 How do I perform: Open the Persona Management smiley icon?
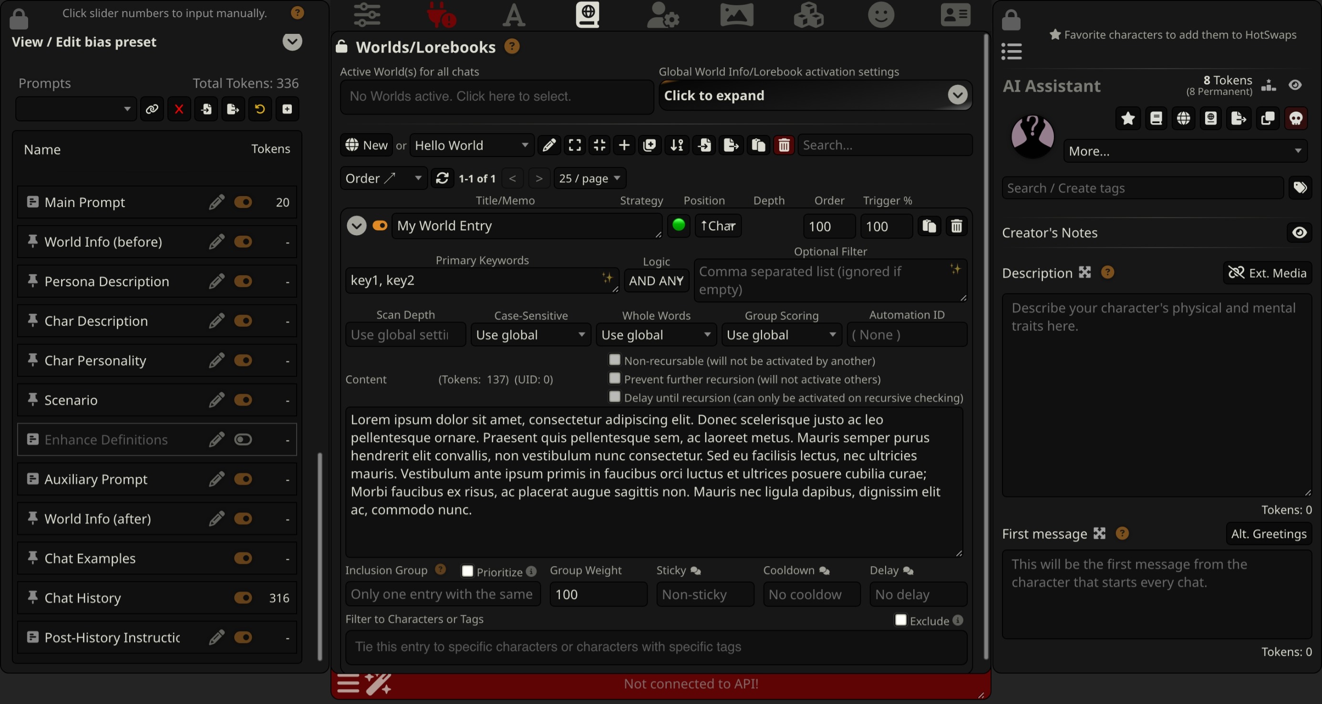click(x=881, y=15)
